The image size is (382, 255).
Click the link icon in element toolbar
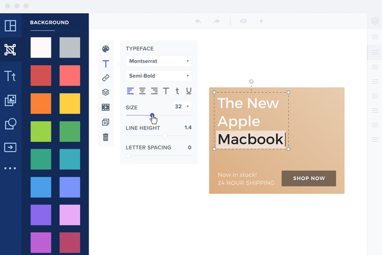105,78
